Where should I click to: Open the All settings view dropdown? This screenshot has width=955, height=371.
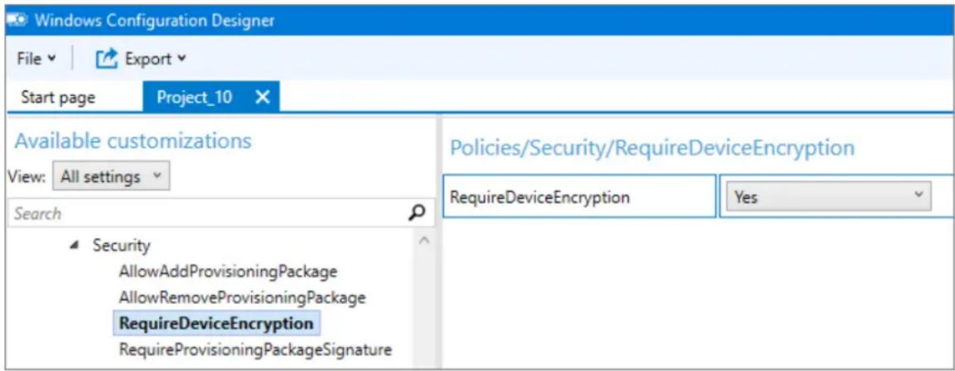112,177
